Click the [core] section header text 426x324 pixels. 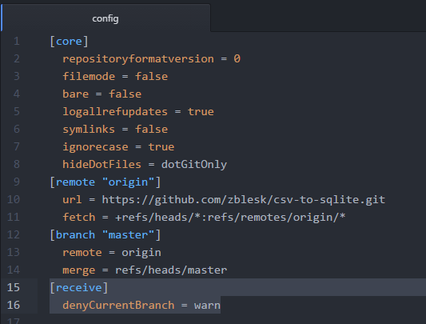pos(69,42)
